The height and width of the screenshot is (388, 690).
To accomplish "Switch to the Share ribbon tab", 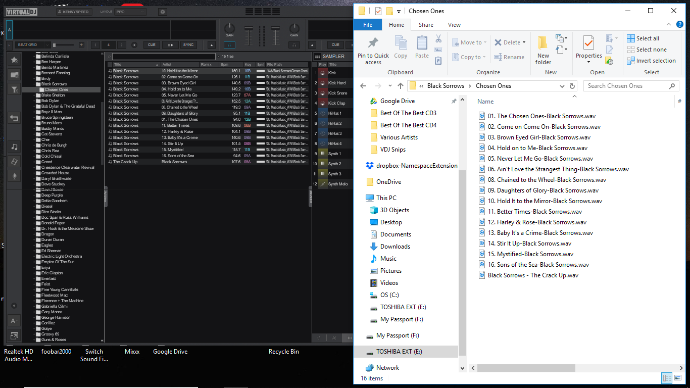I will click(426, 25).
